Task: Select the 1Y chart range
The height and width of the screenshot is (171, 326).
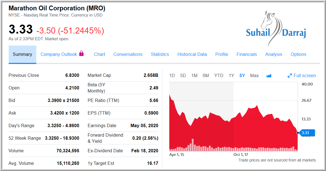Action: 231,75
